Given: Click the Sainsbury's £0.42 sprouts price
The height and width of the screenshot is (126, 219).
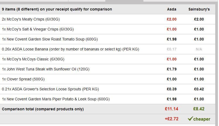Looking at the screenshot, I should (x=199, y=89).
